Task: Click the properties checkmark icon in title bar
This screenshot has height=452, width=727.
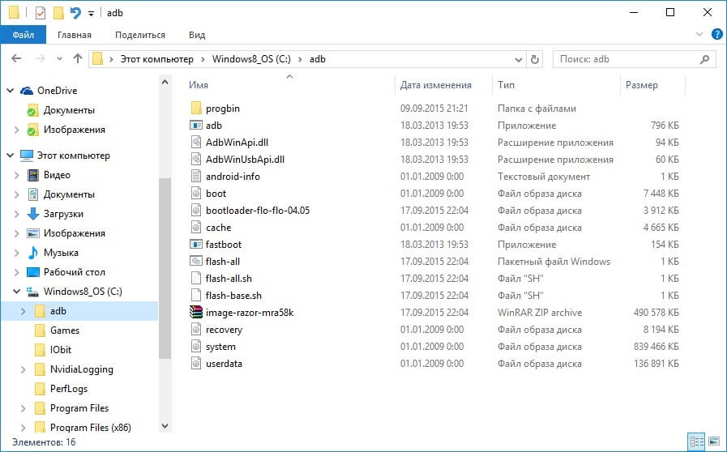Action: 41,13
